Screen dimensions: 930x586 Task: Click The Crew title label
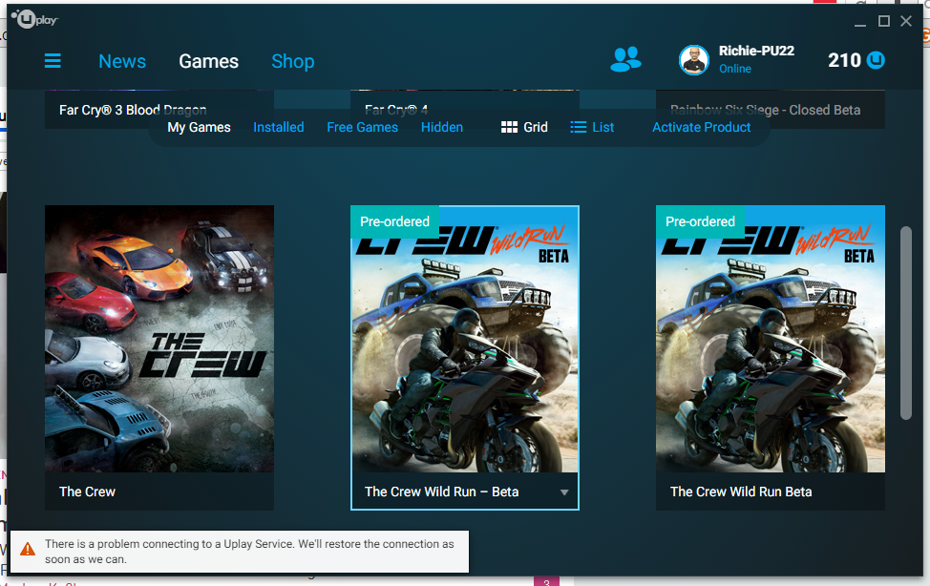[87, 492]
